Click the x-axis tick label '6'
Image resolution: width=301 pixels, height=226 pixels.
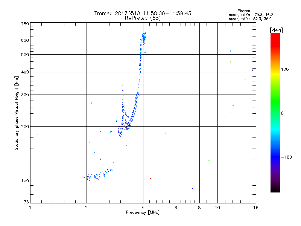tap(176, 208)
